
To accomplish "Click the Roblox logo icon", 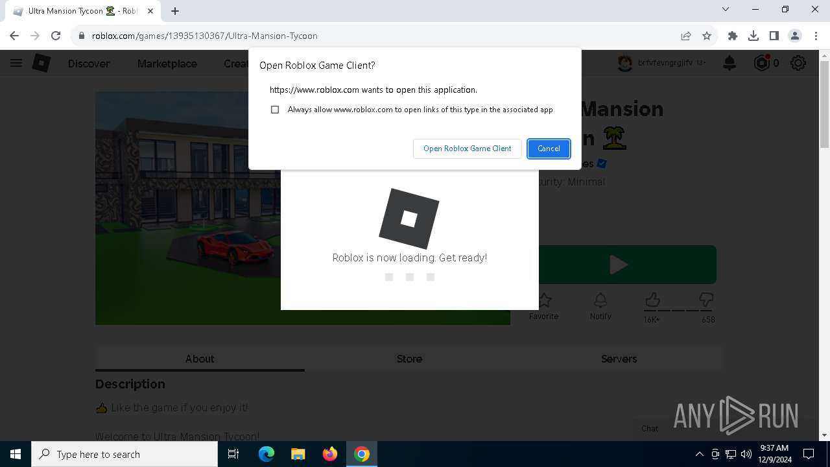I will click(41, 63).
